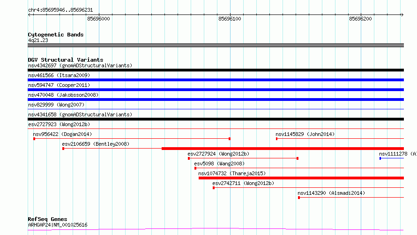
Task: Open the esv2727924 (Wong2012b) label
Action: click(218, 154)
